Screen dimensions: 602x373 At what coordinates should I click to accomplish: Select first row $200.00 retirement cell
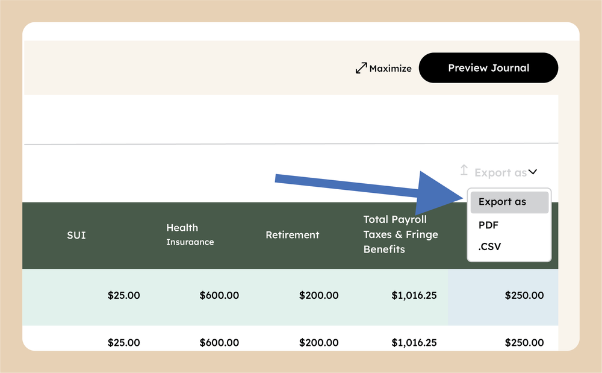point(318,295)
